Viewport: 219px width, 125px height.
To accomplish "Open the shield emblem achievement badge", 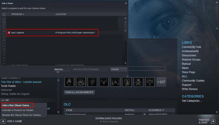I will (x=127, y=82).
